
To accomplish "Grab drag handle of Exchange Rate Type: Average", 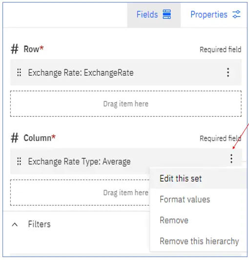I will point(19,161).
